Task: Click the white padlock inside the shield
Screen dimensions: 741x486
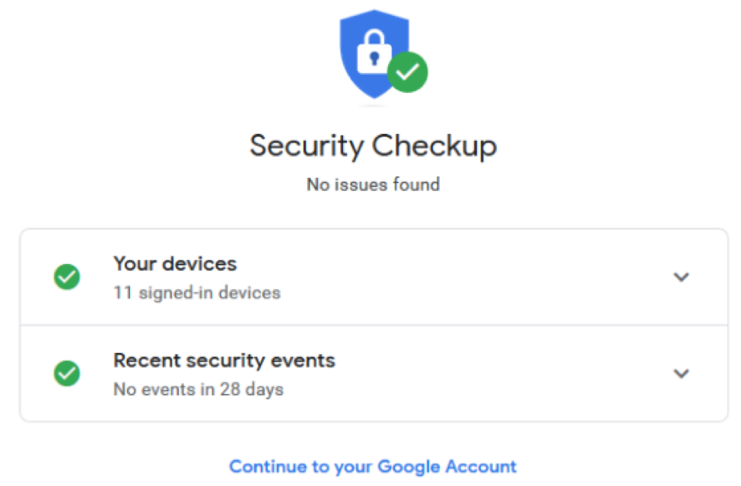Action: tap(374, 52)
